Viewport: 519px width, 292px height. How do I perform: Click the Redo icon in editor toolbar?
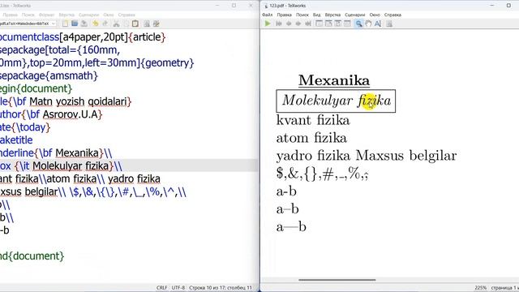(105, 24)
